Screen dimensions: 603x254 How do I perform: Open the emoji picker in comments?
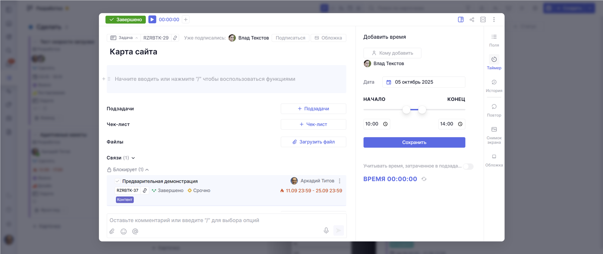pos(124,231)
